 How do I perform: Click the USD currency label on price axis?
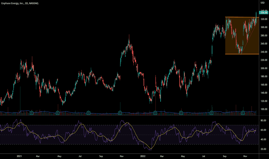coord(262,3)
